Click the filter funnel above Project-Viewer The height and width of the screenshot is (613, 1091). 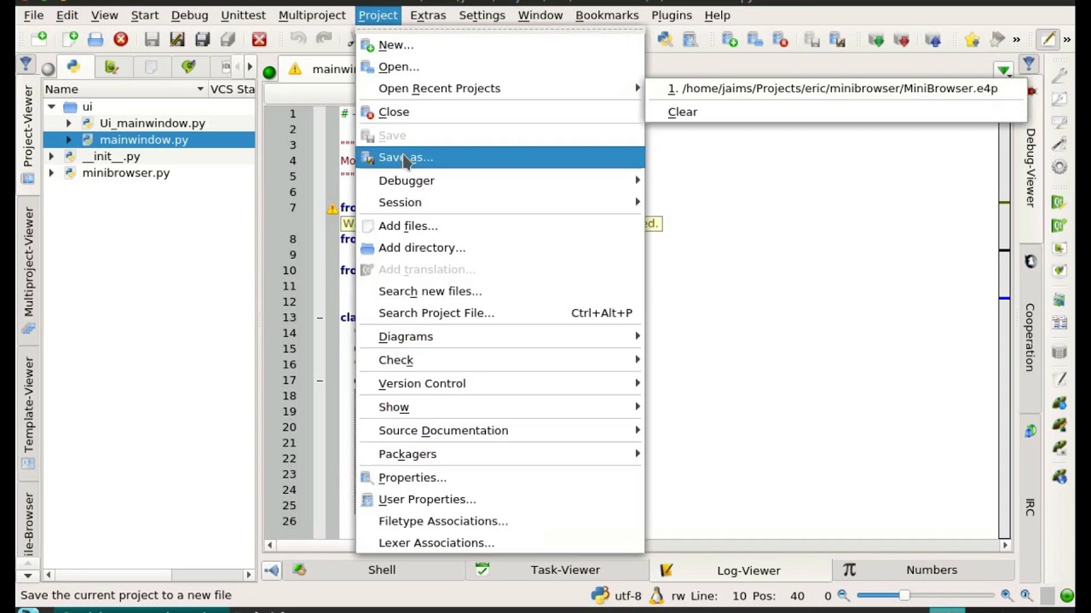tap(26, 66)
